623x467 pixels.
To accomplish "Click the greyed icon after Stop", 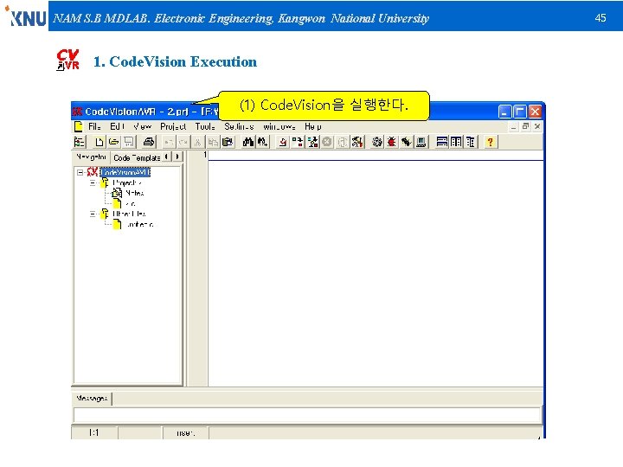I will point(342,142).
